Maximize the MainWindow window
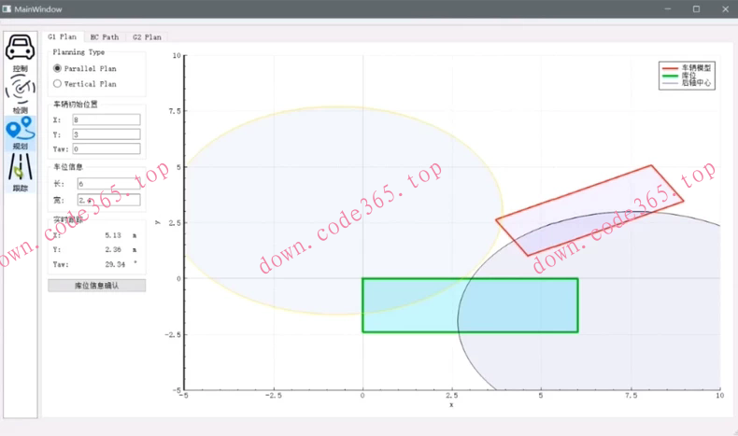 pos(696,9)
